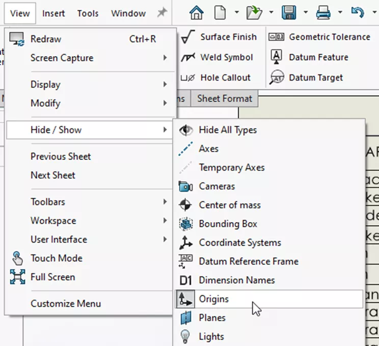Open the dropdown arrow next to New
The height and width of the screenshot is (346, 379).
tap(237, 12)
